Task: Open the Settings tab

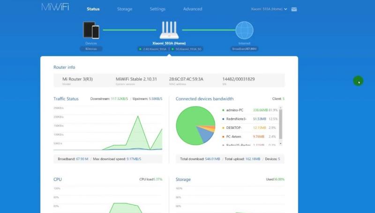Action: (x=157, y=9)
